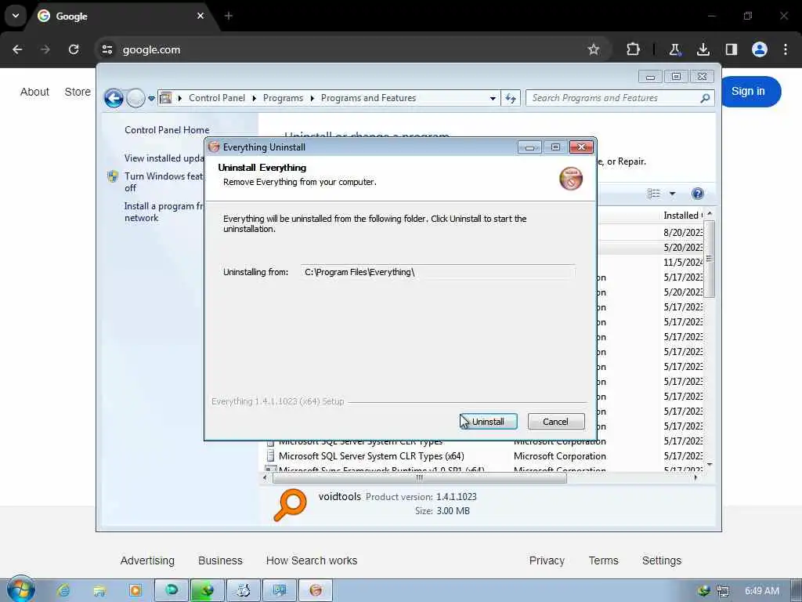Open Install a program from network link
The image size is (802, 602).
[164, 212]
